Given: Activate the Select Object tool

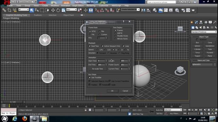Looking at the screenshot, I should (x=32, y=10).
